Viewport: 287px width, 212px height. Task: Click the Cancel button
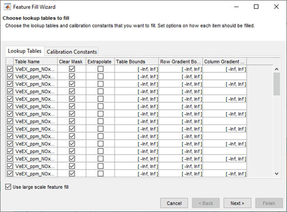tap(174, 203)
